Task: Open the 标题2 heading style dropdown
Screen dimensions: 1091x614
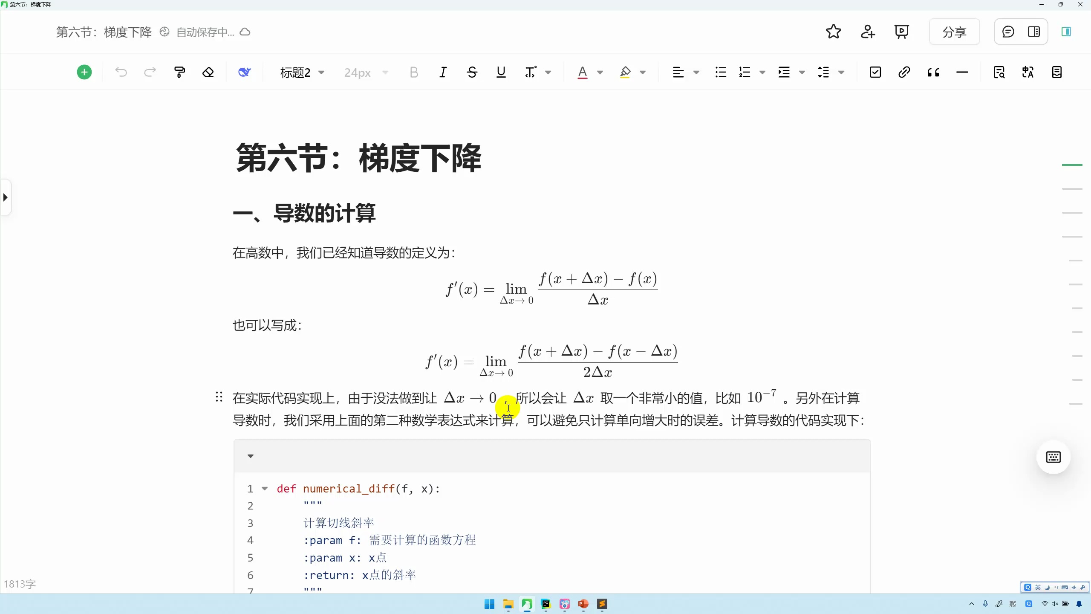Action: tap(303, 72)
